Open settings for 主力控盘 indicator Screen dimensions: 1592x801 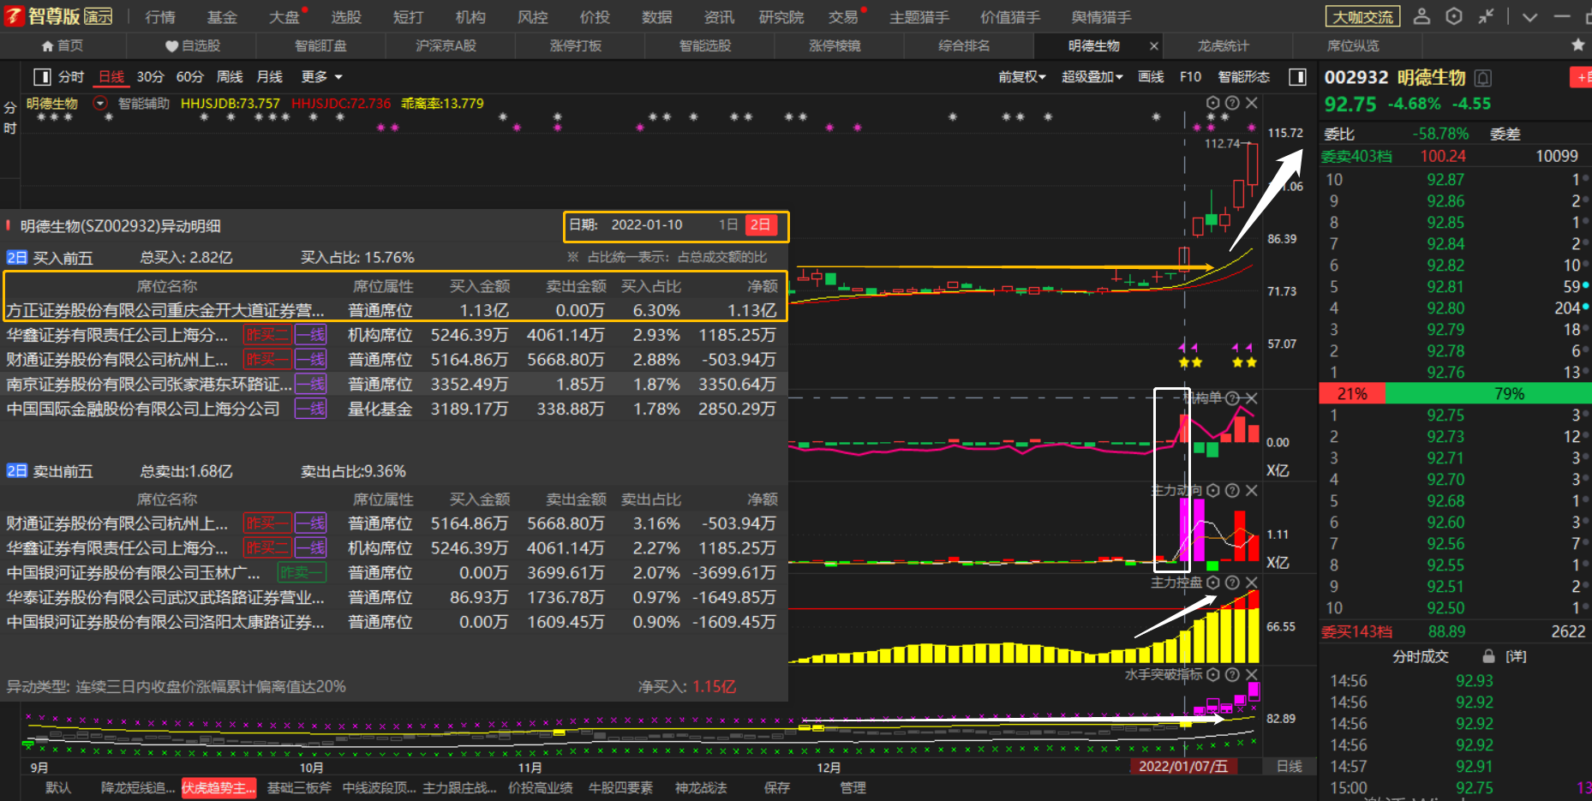pyautogui.click(x=1212, y=583)
